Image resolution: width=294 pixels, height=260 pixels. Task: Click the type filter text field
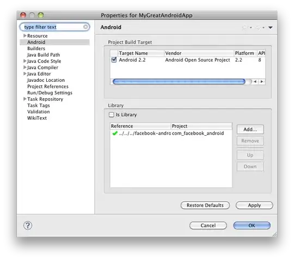point(54,27)
